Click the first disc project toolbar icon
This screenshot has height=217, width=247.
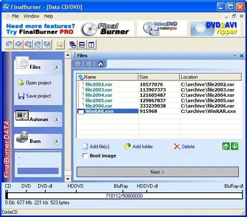click(x=9, y=45)
